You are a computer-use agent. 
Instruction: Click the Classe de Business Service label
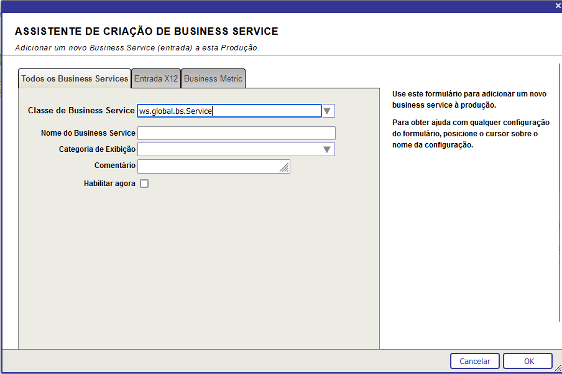pyautogui.click(x=81, y=111)
